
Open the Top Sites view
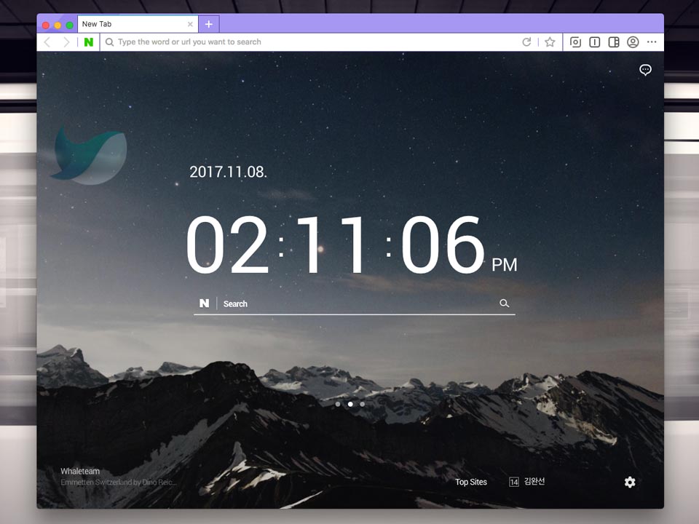[x=471, y=482]
